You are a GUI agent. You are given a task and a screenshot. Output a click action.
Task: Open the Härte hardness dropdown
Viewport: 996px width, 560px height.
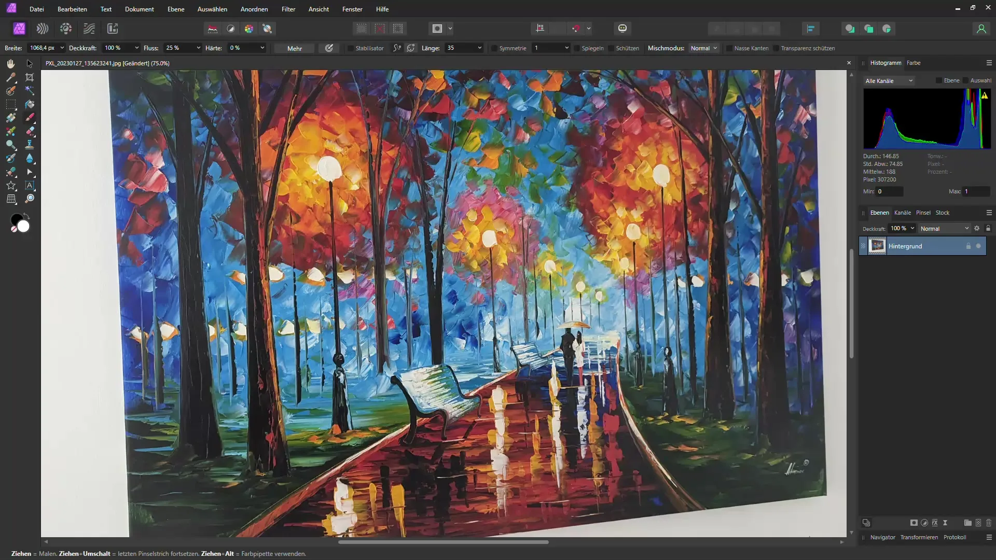click(x=262, y=48)
